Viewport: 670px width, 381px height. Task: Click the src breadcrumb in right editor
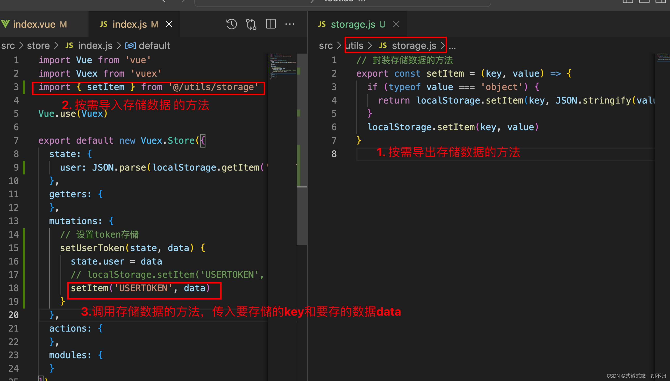point(326,46)
